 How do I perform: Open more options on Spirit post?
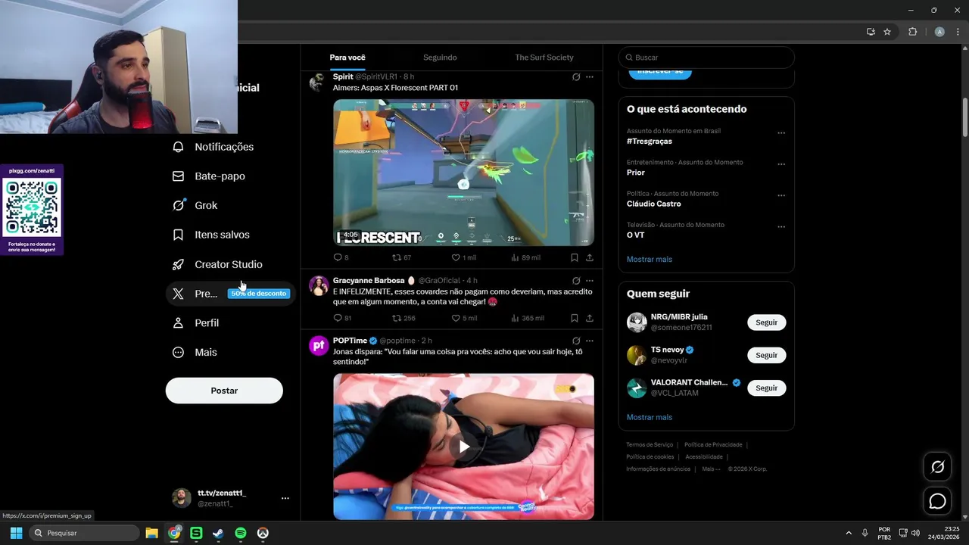[x=590, y=77]
